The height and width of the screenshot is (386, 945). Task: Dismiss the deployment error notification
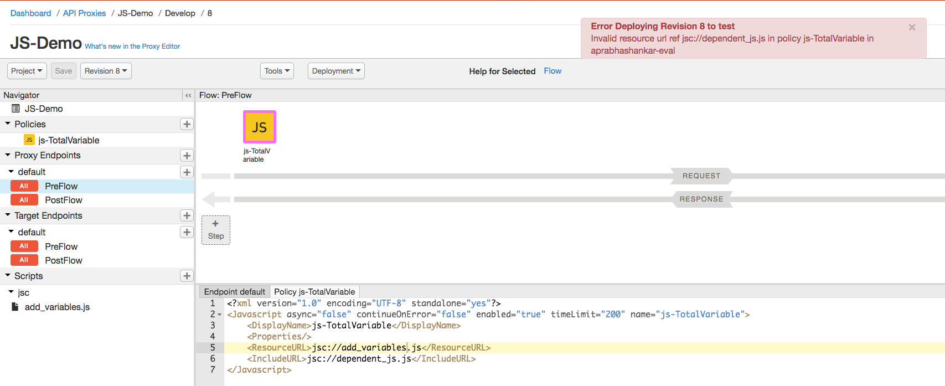912,27
